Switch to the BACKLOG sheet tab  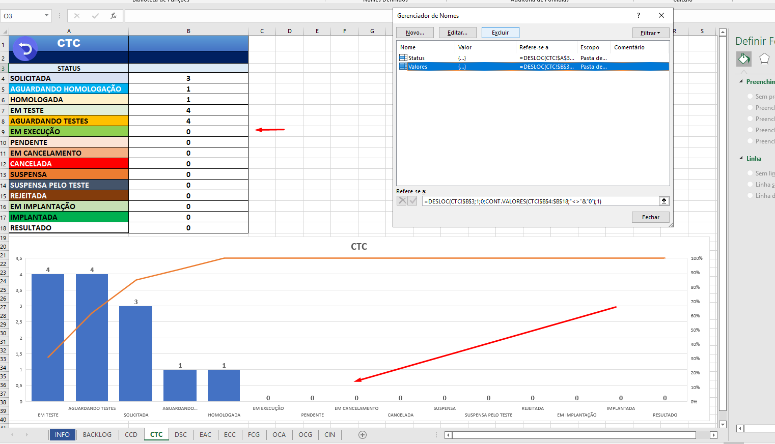pyautogui.click(x=97, y=434)
